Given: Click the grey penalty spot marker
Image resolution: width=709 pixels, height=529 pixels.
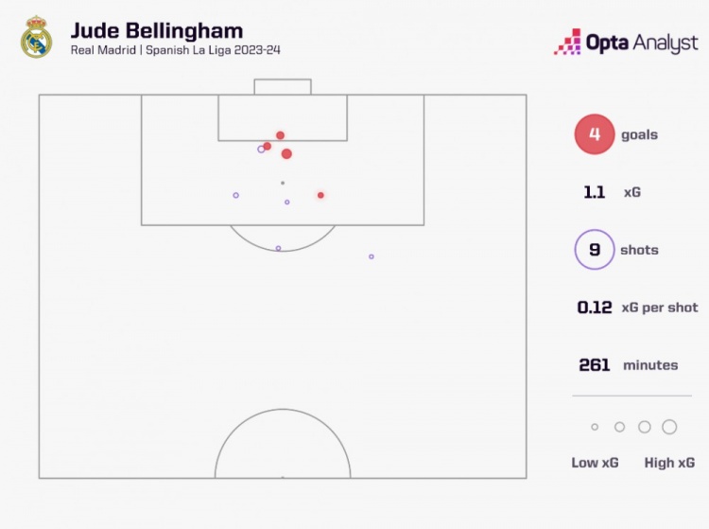Looking at the screenshot, I should click(283, 183).
